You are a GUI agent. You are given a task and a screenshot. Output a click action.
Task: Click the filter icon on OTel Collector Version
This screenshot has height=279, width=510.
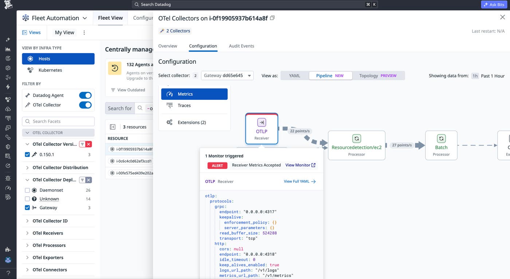82,144
